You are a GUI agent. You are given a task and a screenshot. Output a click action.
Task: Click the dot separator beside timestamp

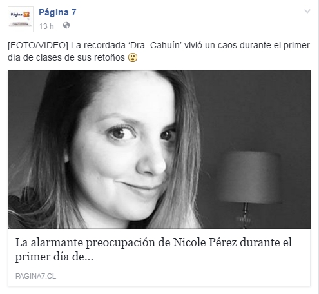(58, 26)
